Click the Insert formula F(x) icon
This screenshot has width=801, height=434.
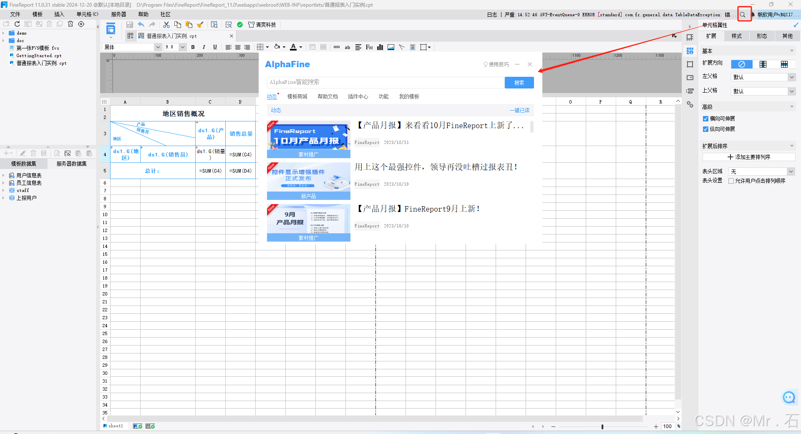coord(369,47)
